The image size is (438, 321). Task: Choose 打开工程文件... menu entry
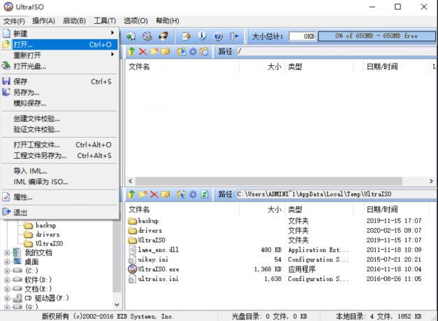[x=60, y=145]
